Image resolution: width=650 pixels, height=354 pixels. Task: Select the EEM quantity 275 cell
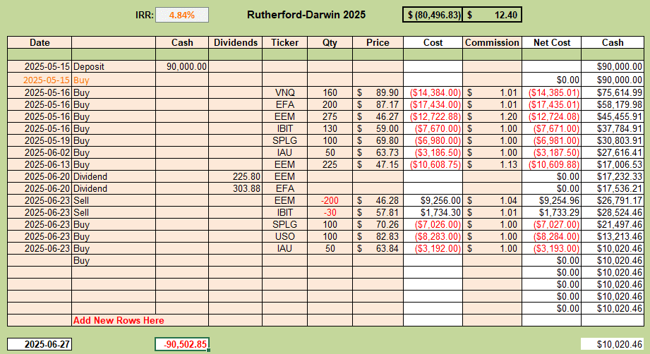[330, 117]
